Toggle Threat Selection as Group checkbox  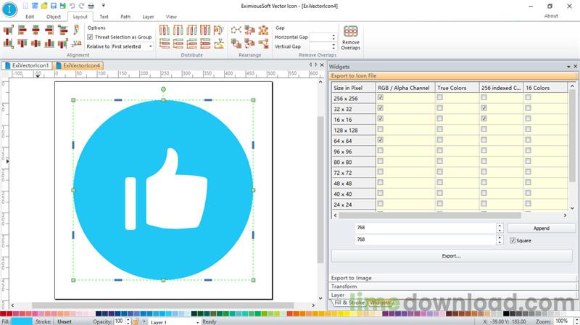tap(90, 37)
